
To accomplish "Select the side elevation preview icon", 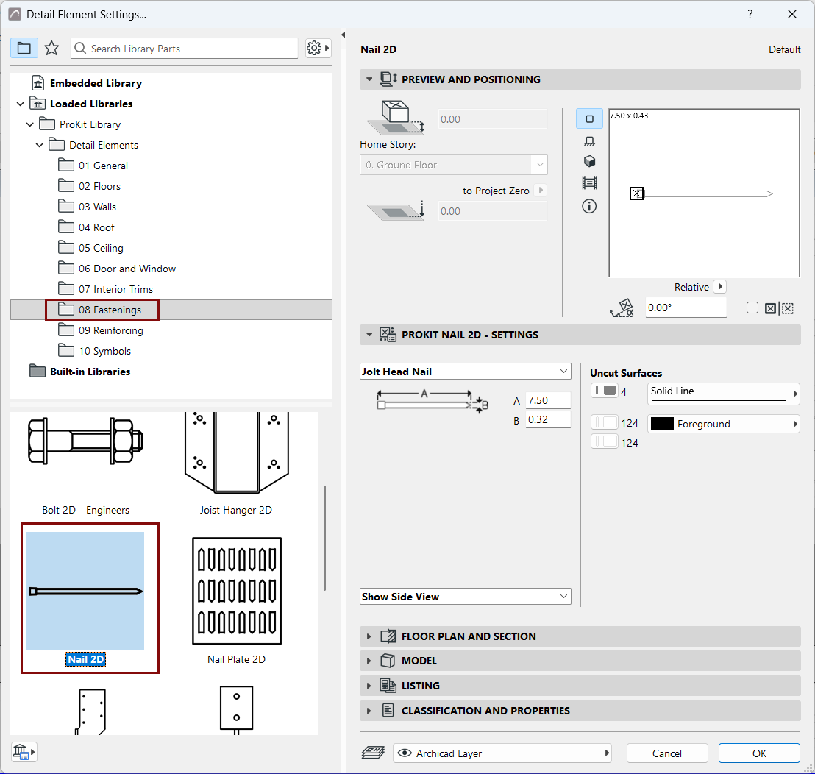I will [x=589, y=141].
